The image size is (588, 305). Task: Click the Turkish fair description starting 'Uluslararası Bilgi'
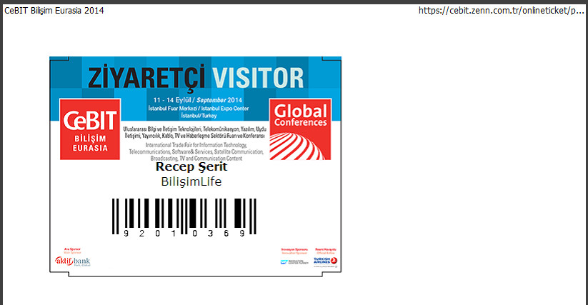click(x=195, y=132)
